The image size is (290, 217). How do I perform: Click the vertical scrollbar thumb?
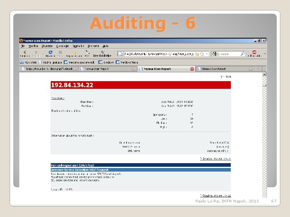click(x=265, y=86)
